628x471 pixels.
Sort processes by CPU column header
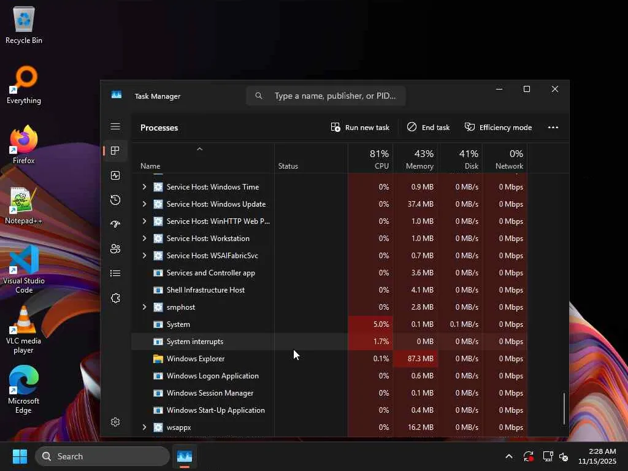click(370, 159)
